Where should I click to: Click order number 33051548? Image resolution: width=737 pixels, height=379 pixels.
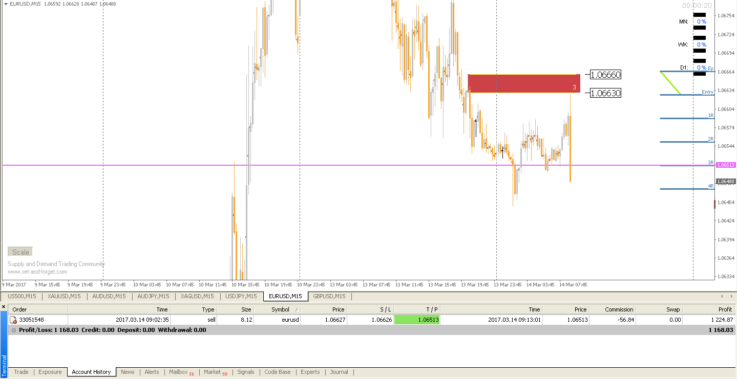[31, 320]
